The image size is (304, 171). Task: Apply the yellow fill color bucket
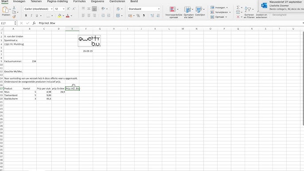[x=59, y=16]
